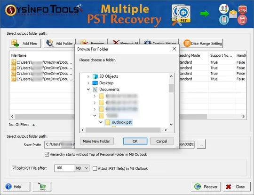Click the green Recover play icon
The height and width of the screenshot is (195, 254).
coord(197,187)
